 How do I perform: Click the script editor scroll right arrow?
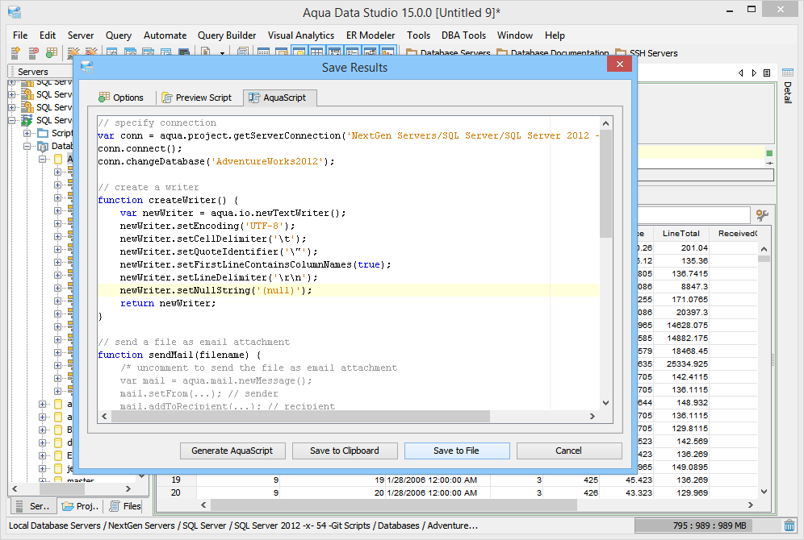pos(593,416)
